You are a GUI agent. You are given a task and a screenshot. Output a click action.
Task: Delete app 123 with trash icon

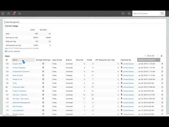[x=162, y=71]
